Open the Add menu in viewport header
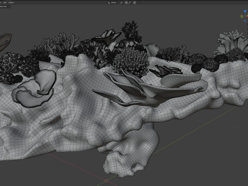The image size is (248, 186). [x=5, y=3]
